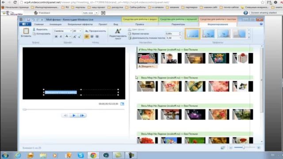Set text alignment to left

coord(87,37)
